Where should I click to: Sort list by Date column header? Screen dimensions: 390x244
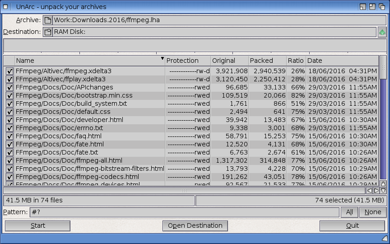click(x=342, y=61)
